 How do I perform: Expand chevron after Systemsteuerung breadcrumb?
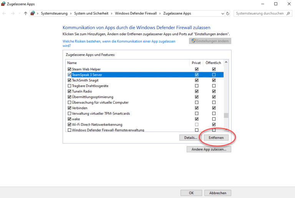pyautogui.click(x=71, y=13)
